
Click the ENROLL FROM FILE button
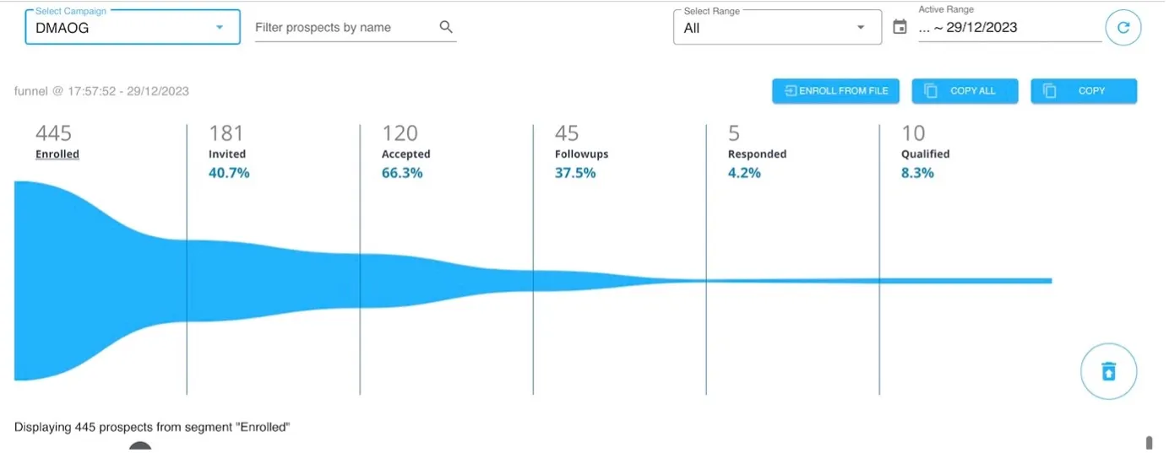point(836,91)
